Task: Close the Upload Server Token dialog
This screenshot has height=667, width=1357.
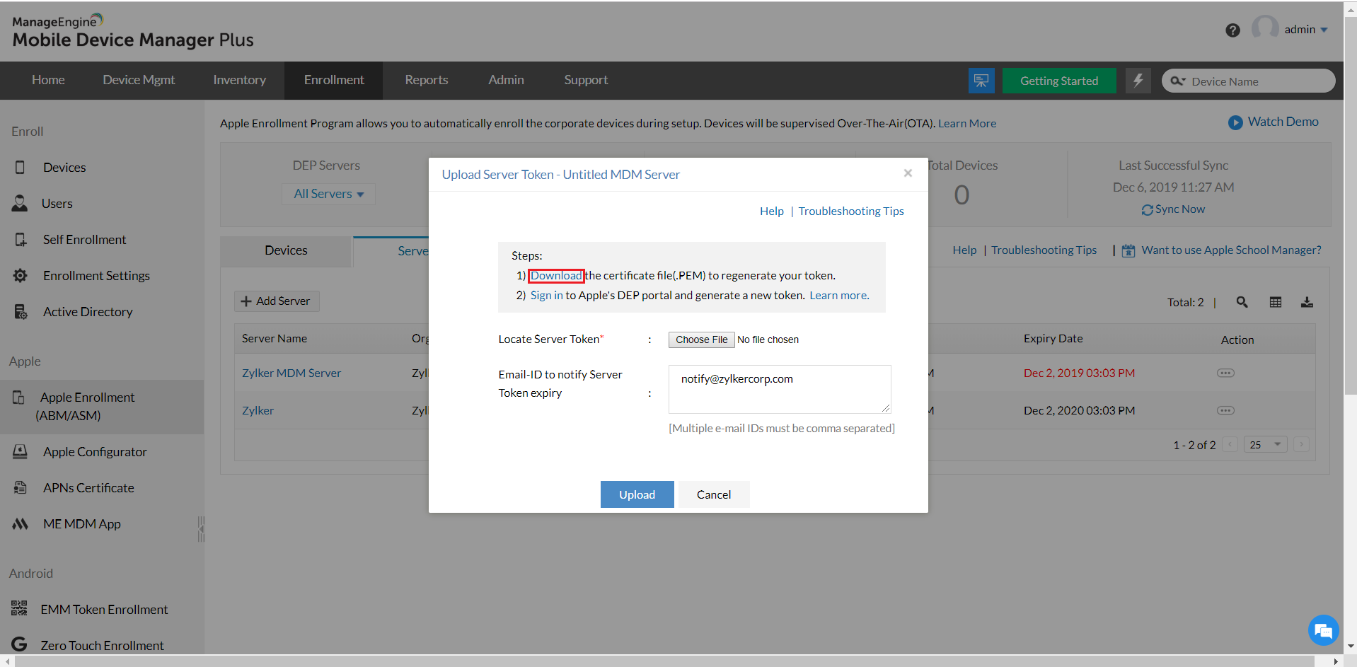Action: point(908,173)
